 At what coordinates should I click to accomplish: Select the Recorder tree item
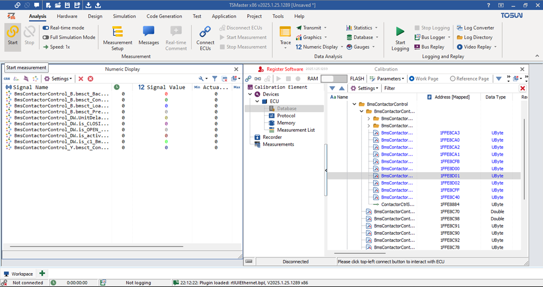[272, 137]
